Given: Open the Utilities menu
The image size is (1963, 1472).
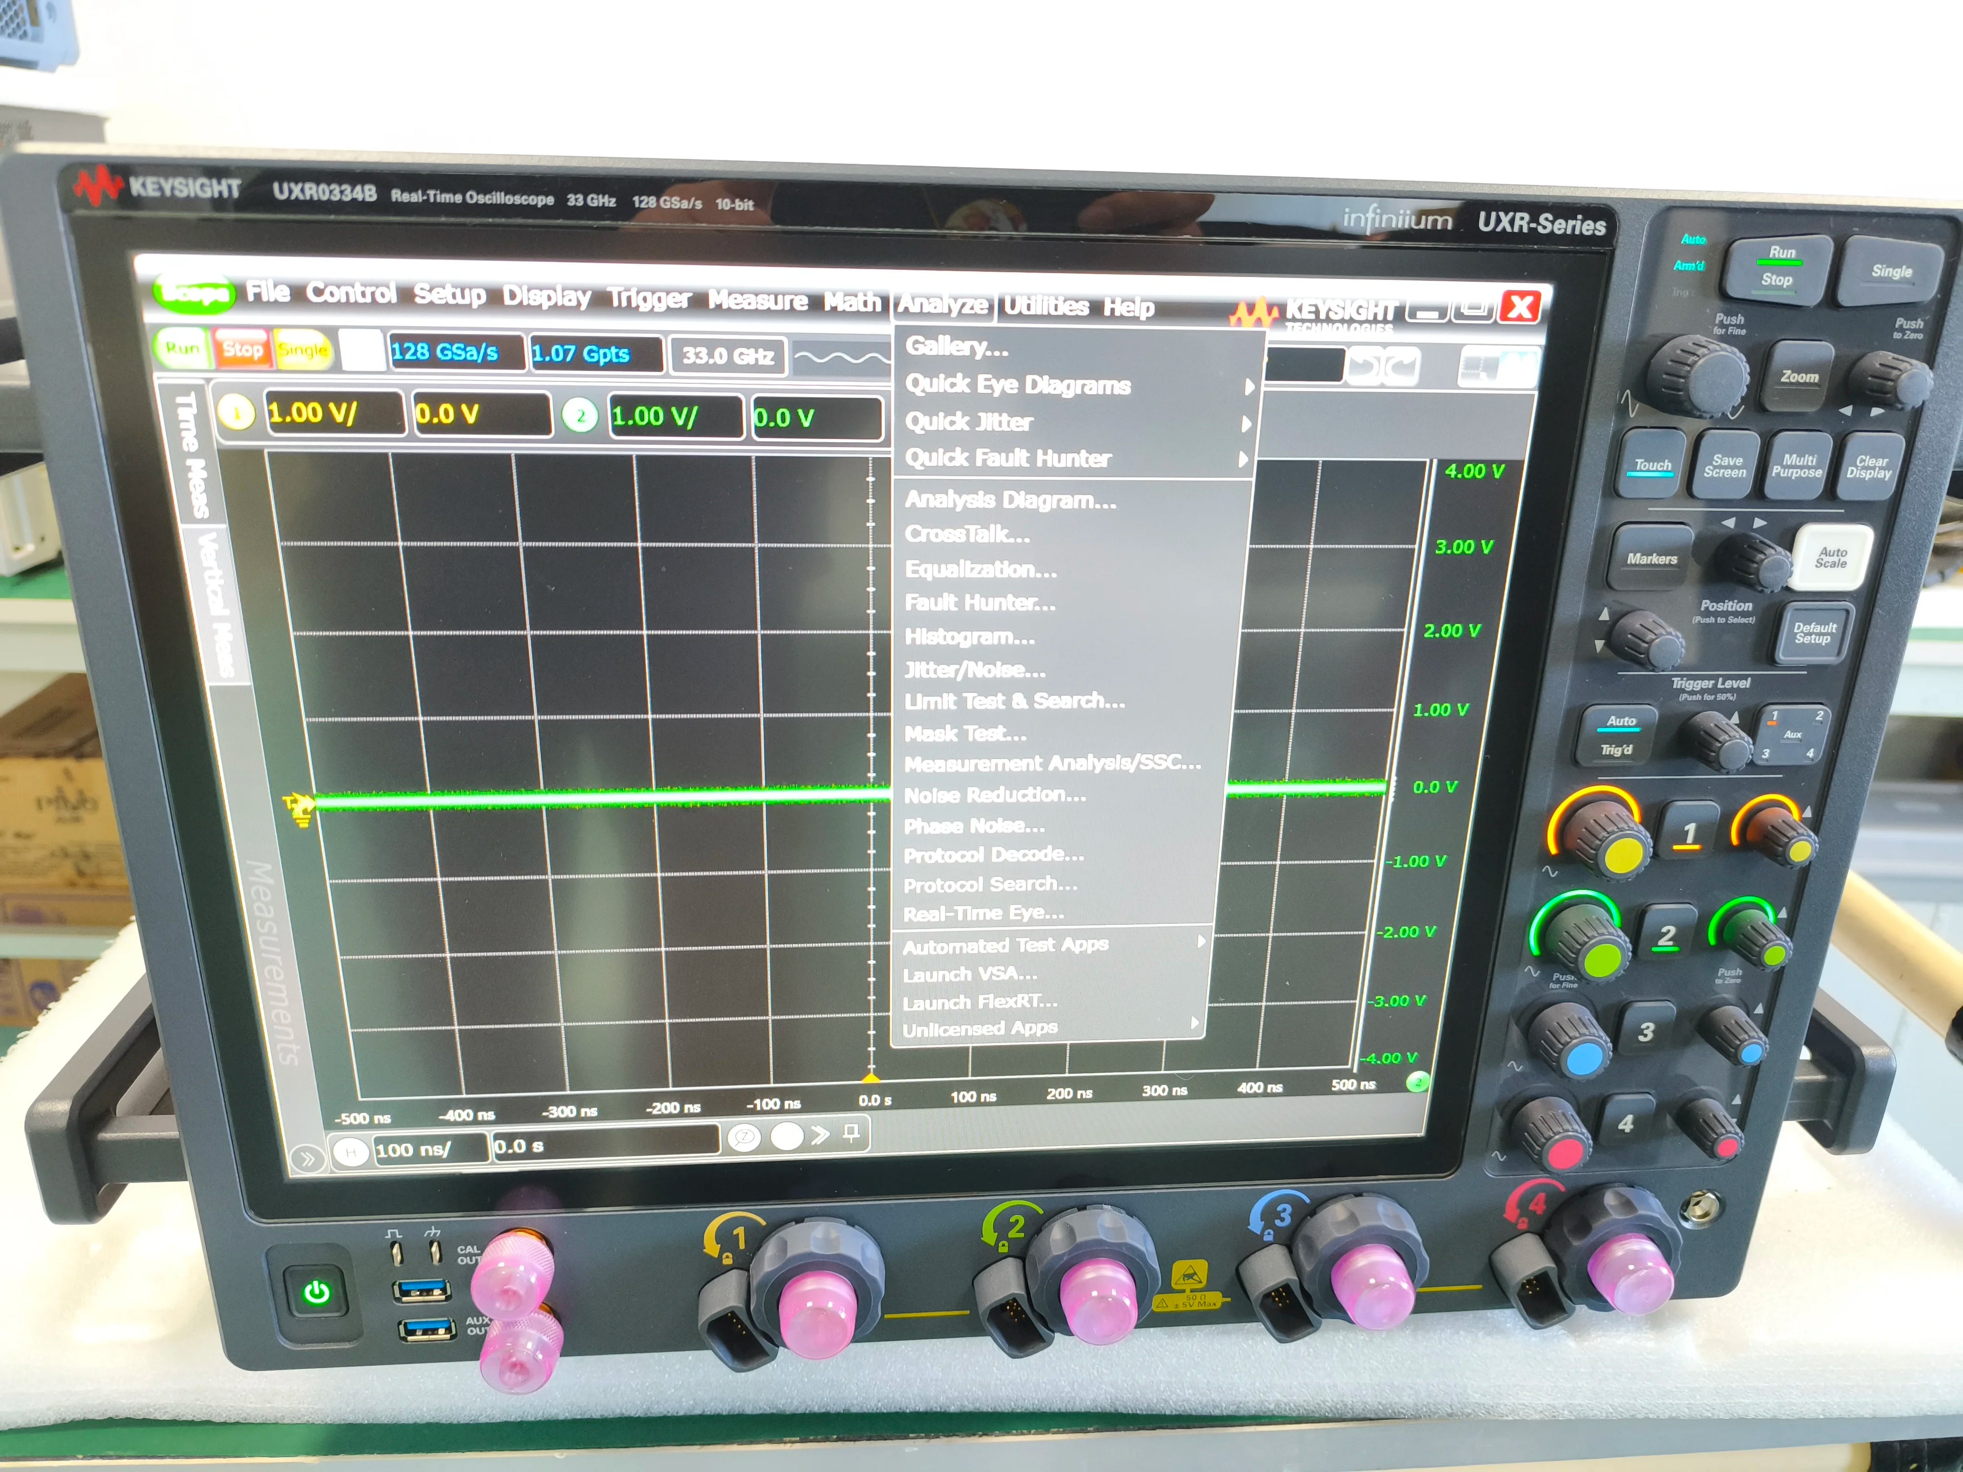Looking at the screenshot, I should click(x=1046, y=306).
